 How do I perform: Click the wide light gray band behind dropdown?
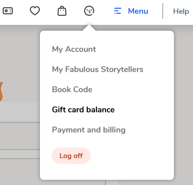20,112
